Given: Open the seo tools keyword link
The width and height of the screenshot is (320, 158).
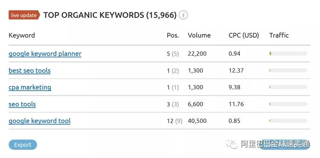Looking at the screenshot, I should [22, 104].
